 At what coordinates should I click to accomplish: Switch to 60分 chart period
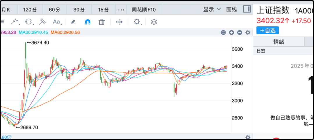[54, 10]
